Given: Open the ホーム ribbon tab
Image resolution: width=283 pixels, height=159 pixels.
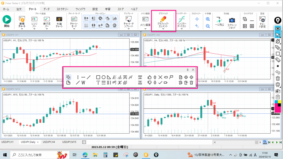Looking at the screenshot, I should pyautogui.click(x=6, y=9).
